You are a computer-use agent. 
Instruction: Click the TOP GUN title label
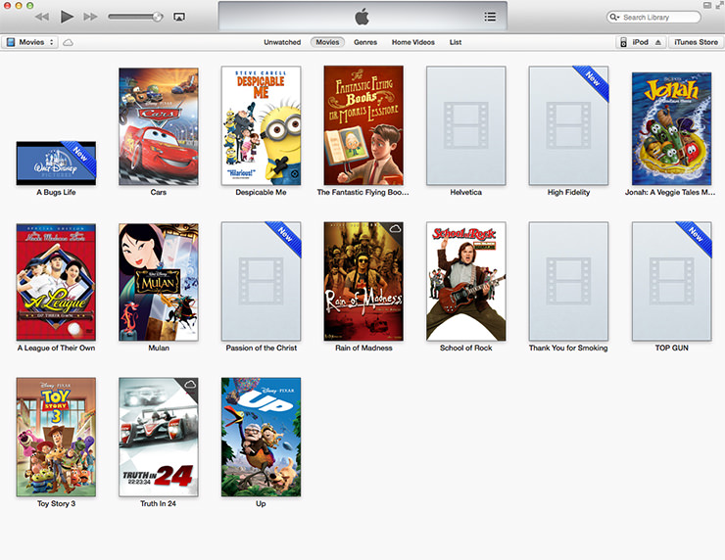(x=671, y=348)
